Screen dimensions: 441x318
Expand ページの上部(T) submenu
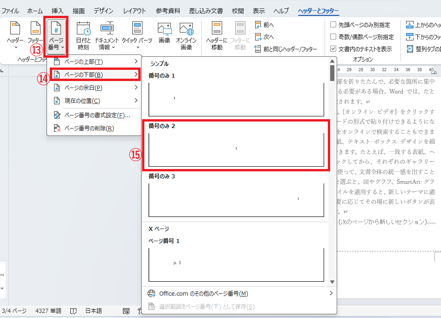(x=95, y=61)
